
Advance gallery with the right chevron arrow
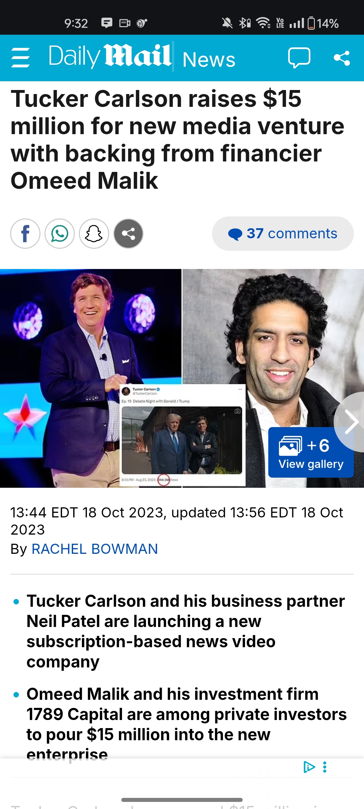[x=351, y=422]
